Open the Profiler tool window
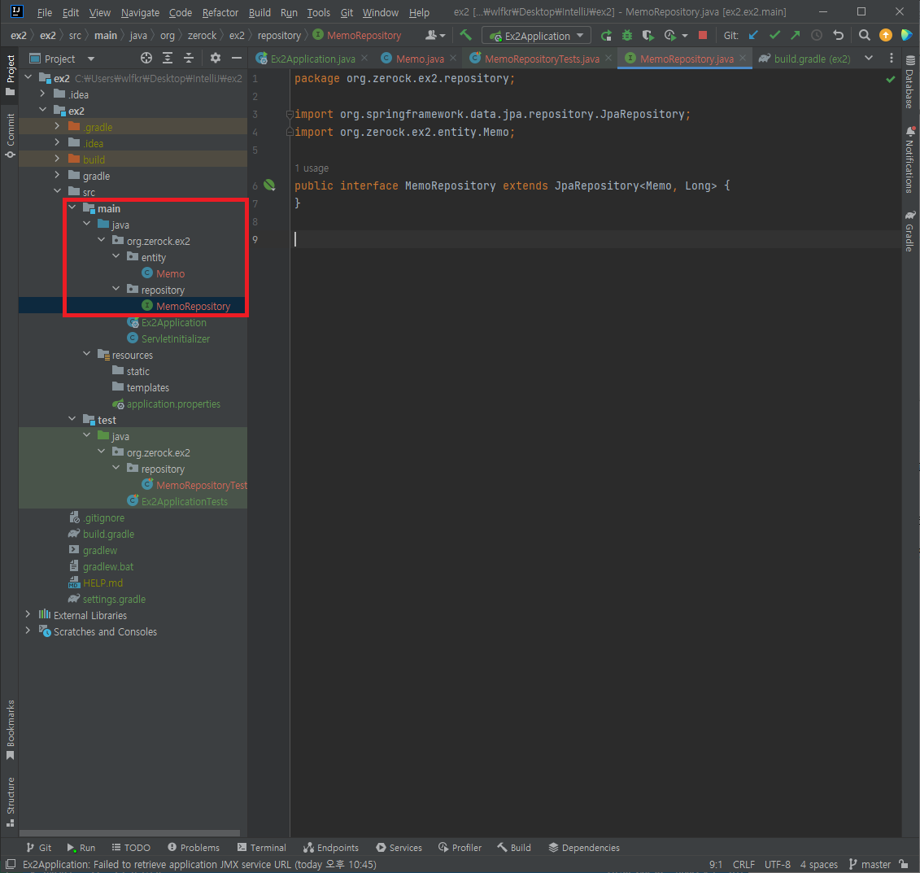920x873 pixels. coord(460,847)
